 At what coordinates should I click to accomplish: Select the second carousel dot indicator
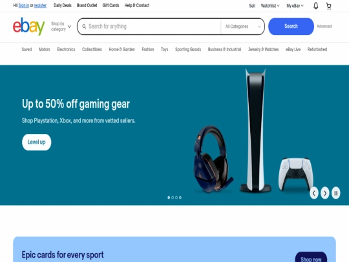pos(173,197)
